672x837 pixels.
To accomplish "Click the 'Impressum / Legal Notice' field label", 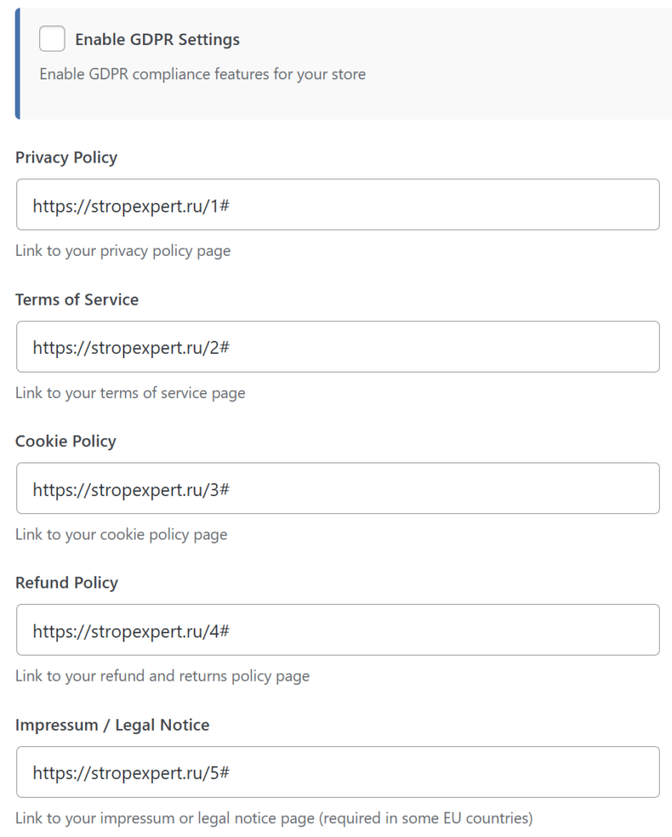I will [x=112, y=725].
